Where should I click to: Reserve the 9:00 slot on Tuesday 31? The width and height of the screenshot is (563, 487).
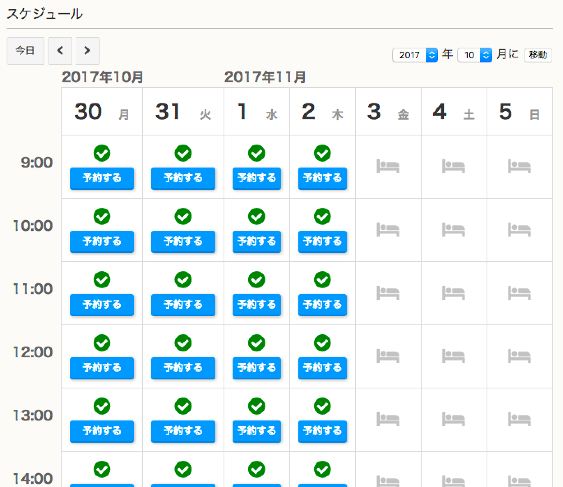(183, 178)
